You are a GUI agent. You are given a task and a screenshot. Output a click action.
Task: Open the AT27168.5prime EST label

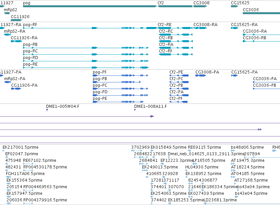251,180
